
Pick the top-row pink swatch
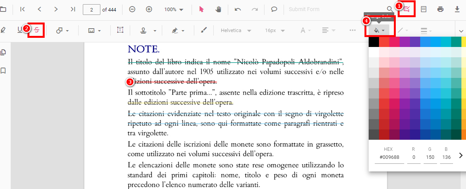(394, 42)
